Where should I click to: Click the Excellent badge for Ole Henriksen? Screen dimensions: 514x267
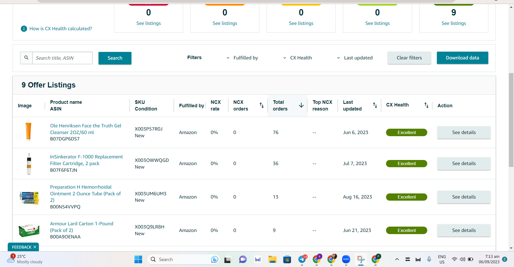click(x=406, y=132)
